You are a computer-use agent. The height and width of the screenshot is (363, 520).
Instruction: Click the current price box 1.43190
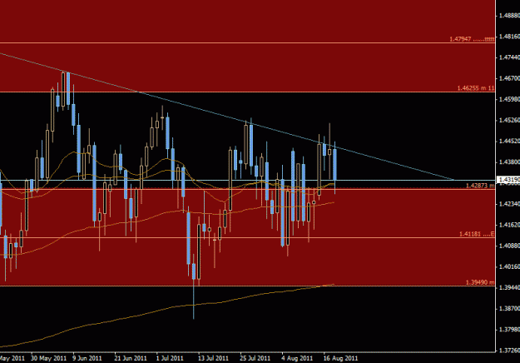coord(508,180)
